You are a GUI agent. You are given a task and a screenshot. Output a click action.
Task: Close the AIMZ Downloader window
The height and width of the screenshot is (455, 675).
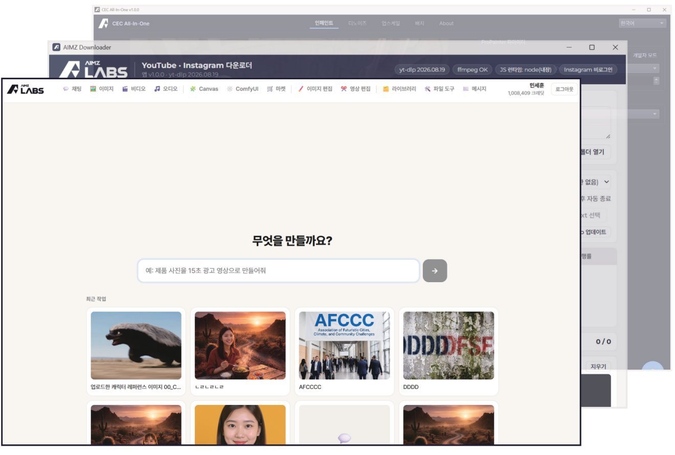615,47
